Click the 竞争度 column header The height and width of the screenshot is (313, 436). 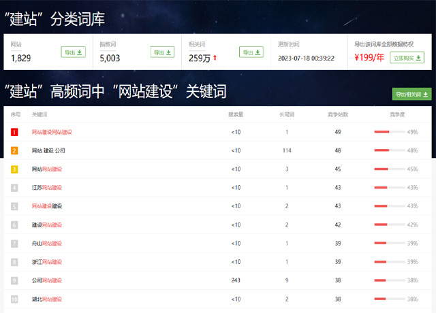tap(397, 114)
